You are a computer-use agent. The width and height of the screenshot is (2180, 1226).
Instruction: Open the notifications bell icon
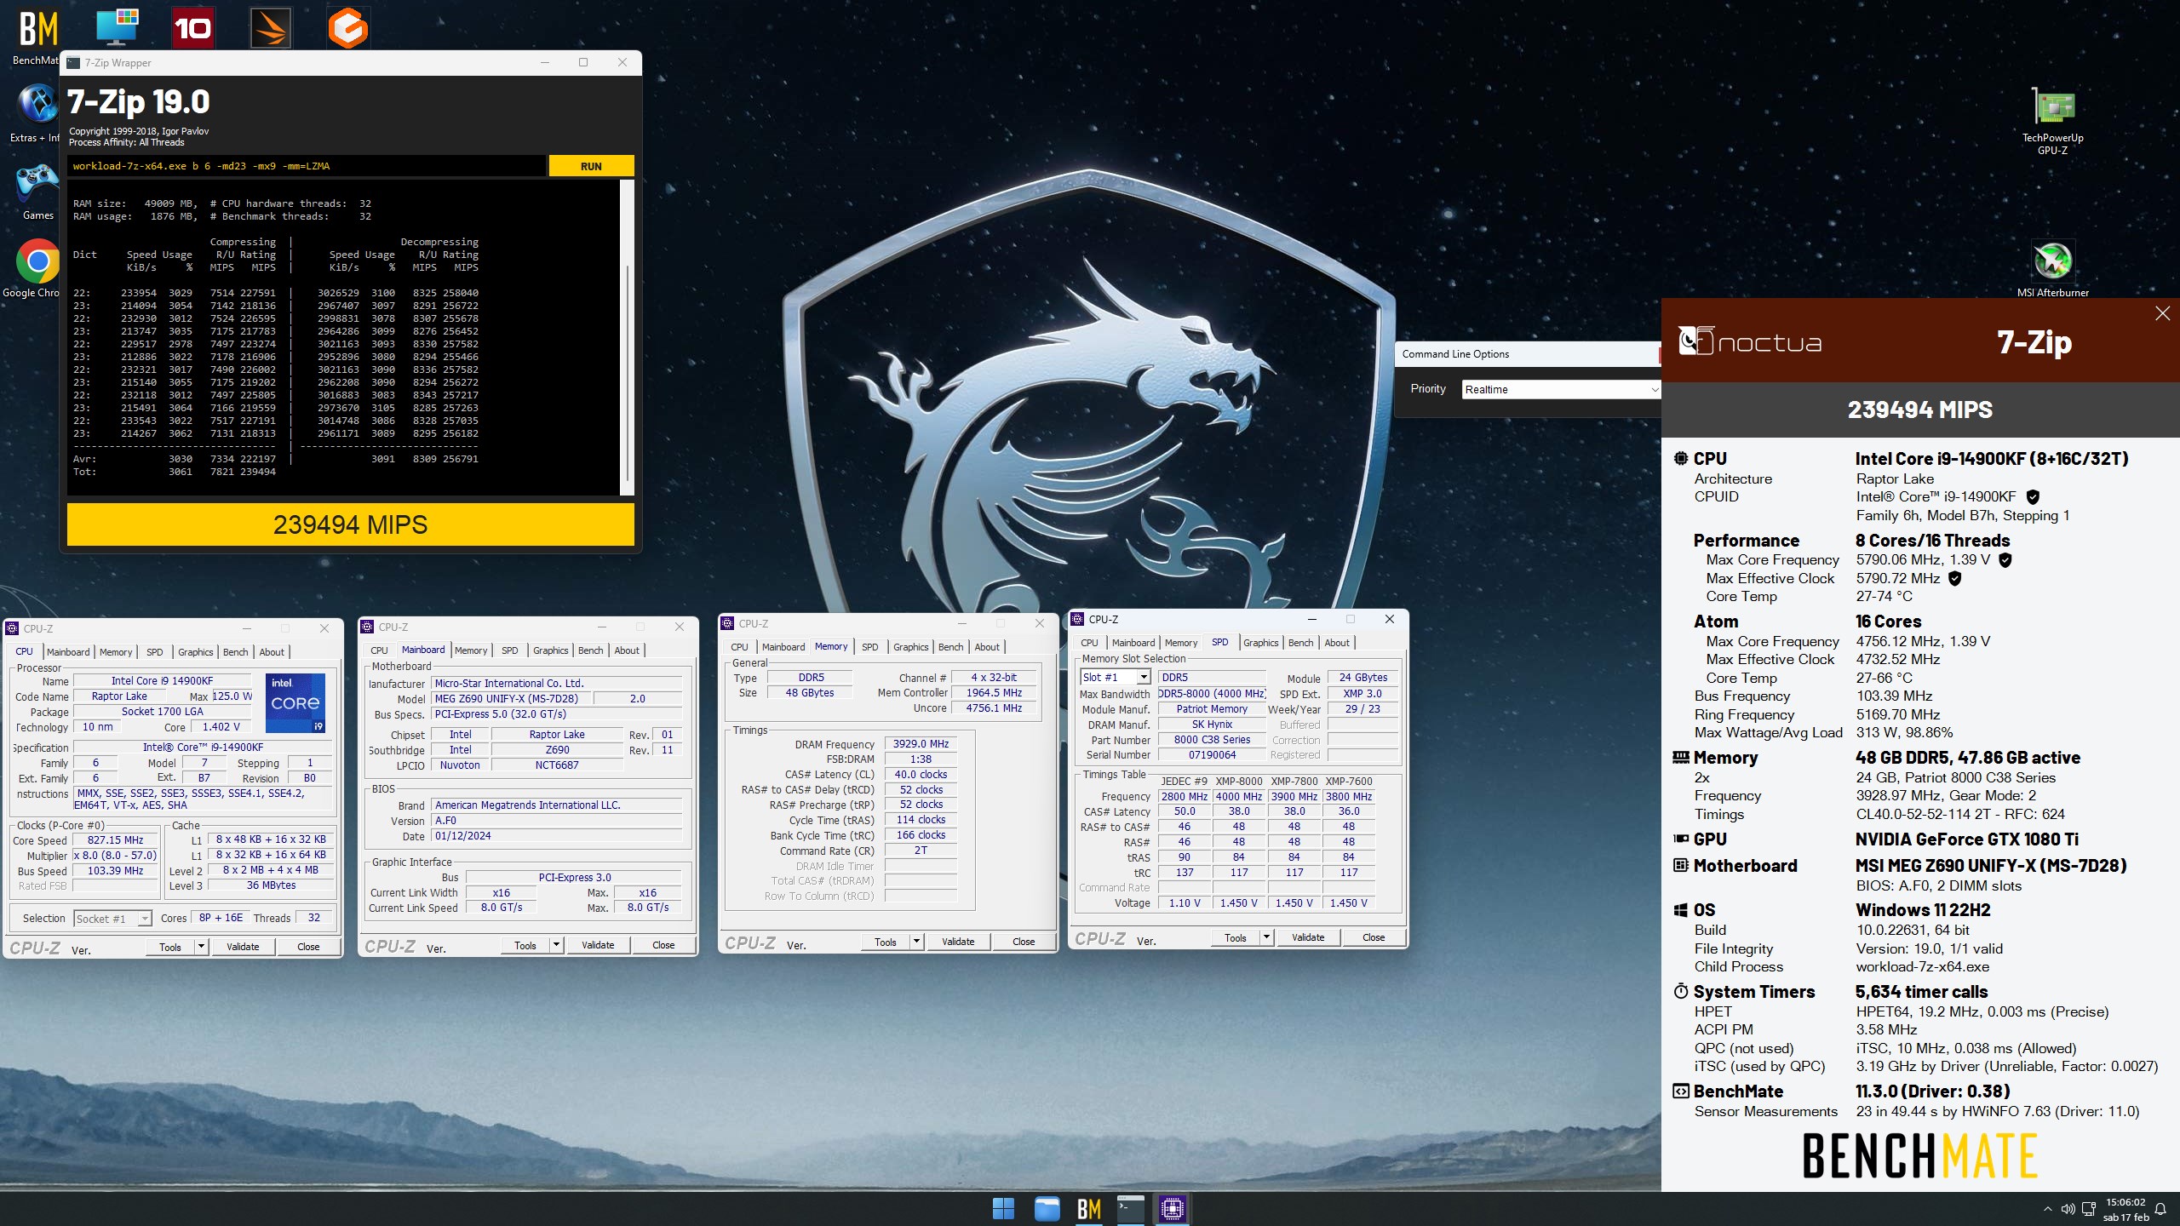click(x=2160, y=1209)
